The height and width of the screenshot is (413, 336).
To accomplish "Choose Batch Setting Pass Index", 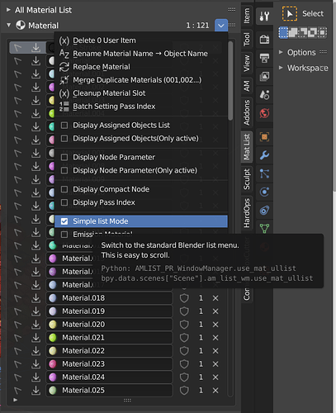I will coord(141,107).
